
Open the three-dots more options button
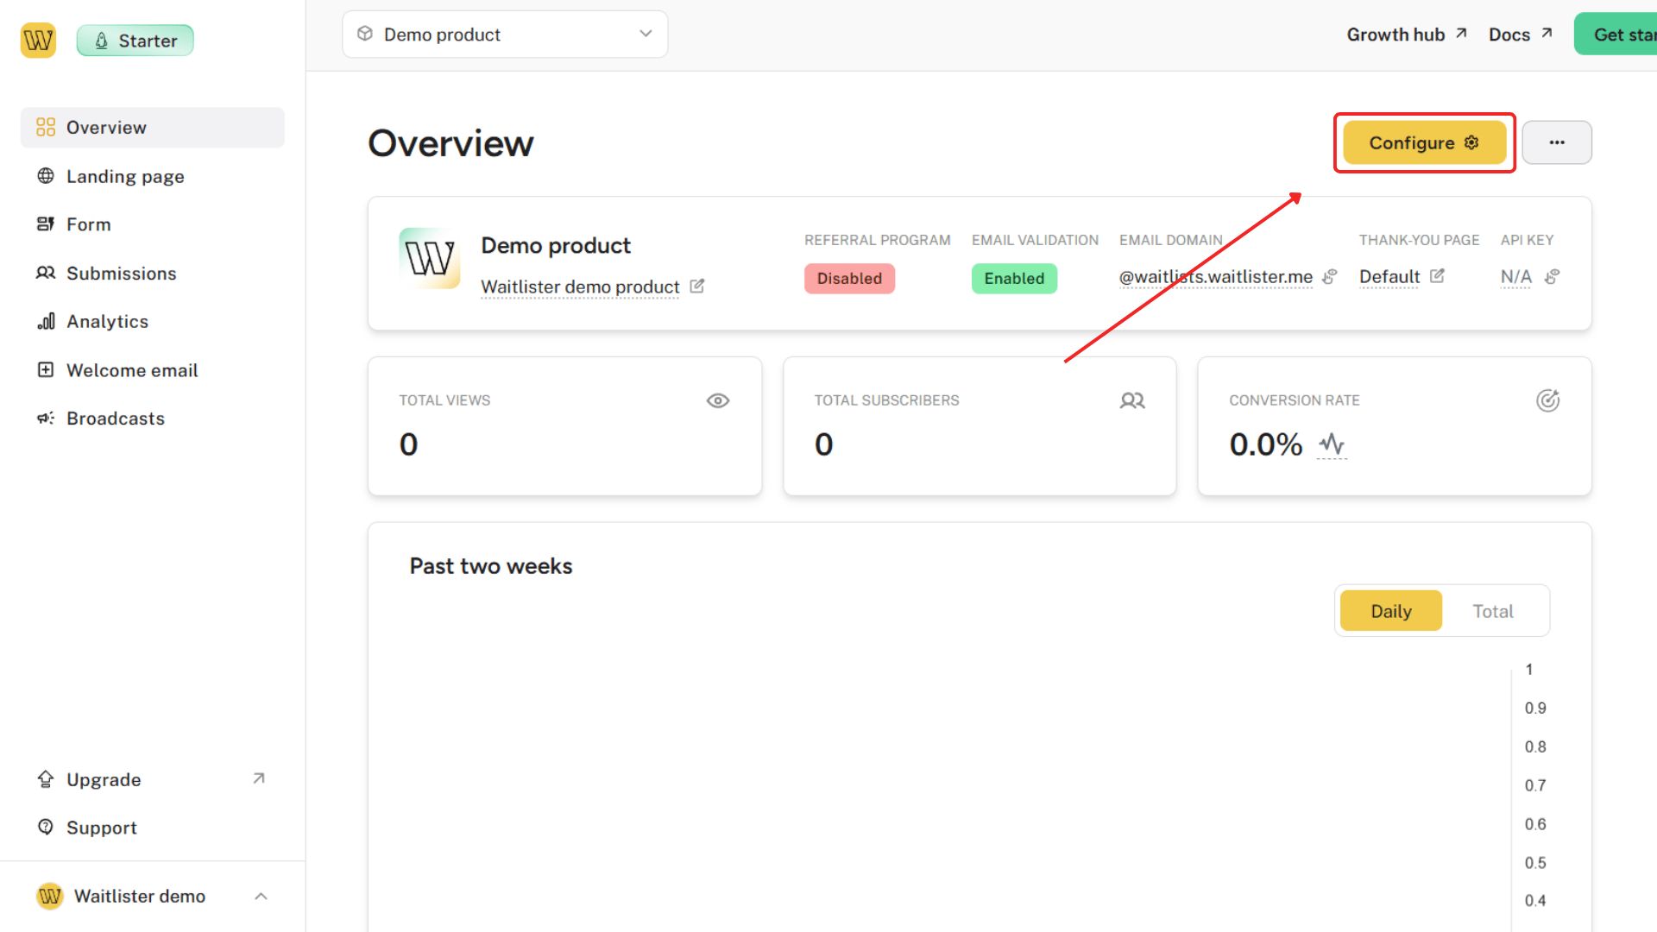pyautogui.click(x=1557, y=142)
